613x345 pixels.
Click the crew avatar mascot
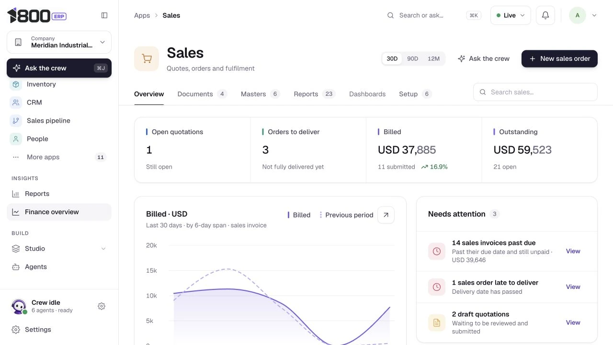(19, 306)
